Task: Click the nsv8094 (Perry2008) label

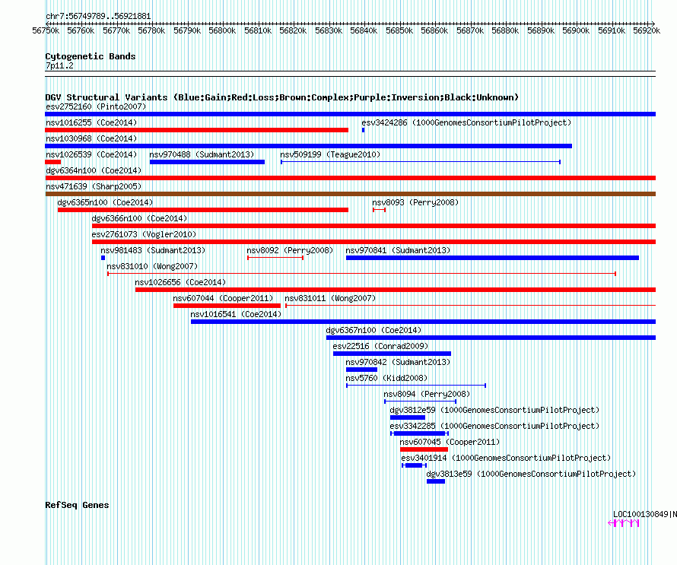Action: (427, 394)
